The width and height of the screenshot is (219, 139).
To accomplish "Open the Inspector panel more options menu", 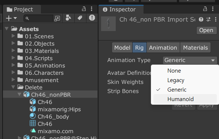I will tap(213, 9).
